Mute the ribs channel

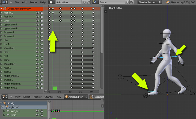37,40
